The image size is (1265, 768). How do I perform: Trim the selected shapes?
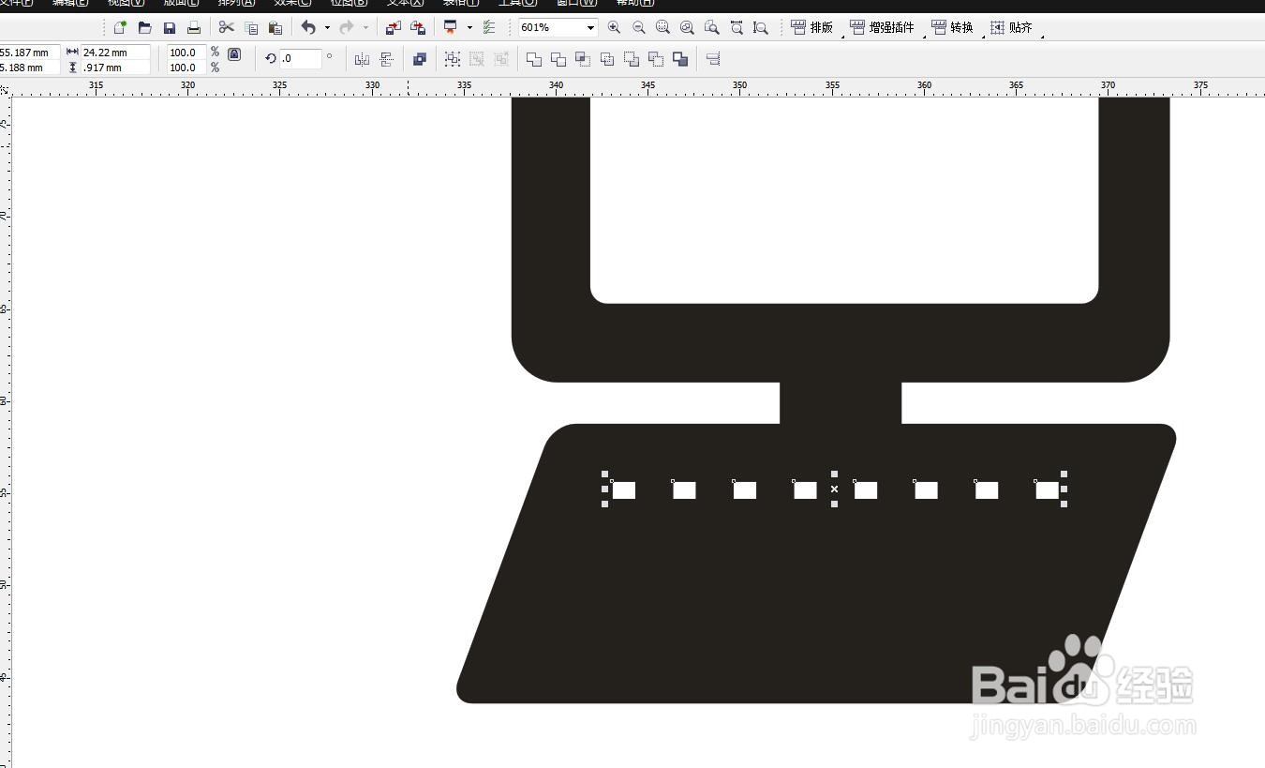tap(558, 59)
